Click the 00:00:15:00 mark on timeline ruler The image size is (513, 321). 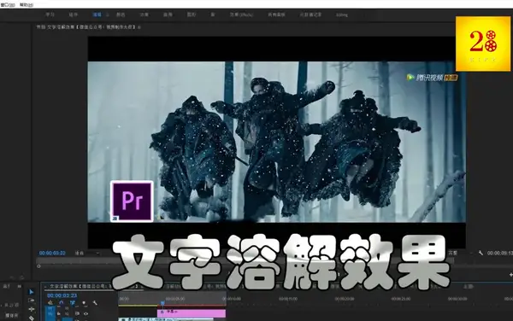[288, 299]
